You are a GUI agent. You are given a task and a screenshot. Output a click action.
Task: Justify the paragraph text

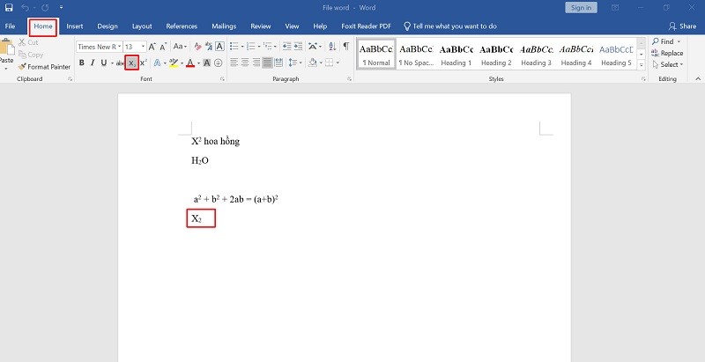[268, 63]
